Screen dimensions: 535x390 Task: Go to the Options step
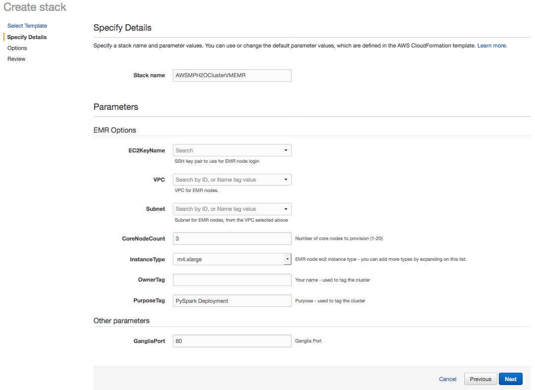(17, 48)
